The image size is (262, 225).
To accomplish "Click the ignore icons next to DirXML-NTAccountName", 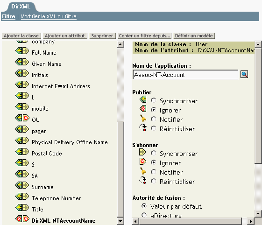I will pyautogui.click(x=22, y=218).
